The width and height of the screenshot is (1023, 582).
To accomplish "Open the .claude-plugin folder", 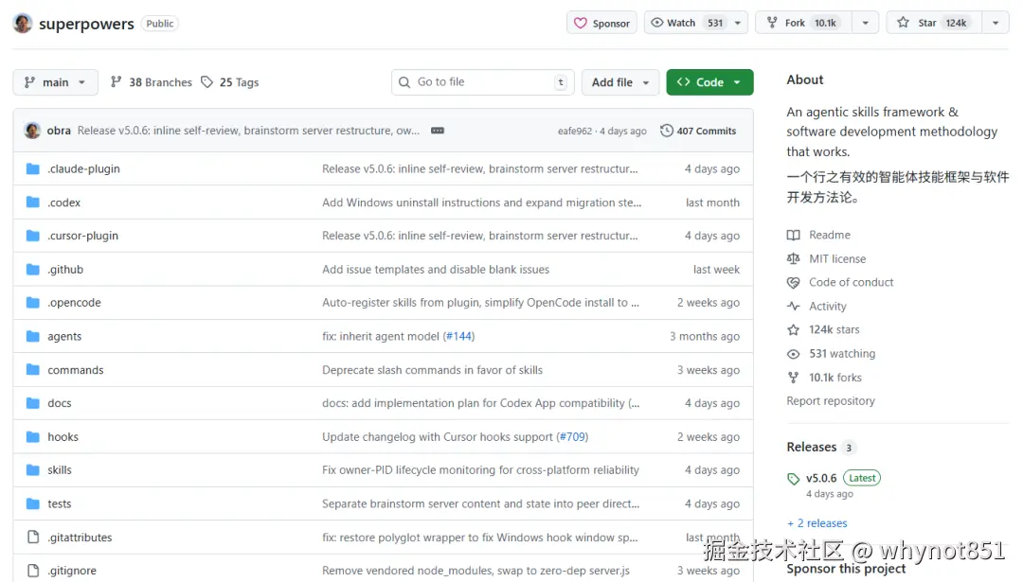I will click(83, 168).
